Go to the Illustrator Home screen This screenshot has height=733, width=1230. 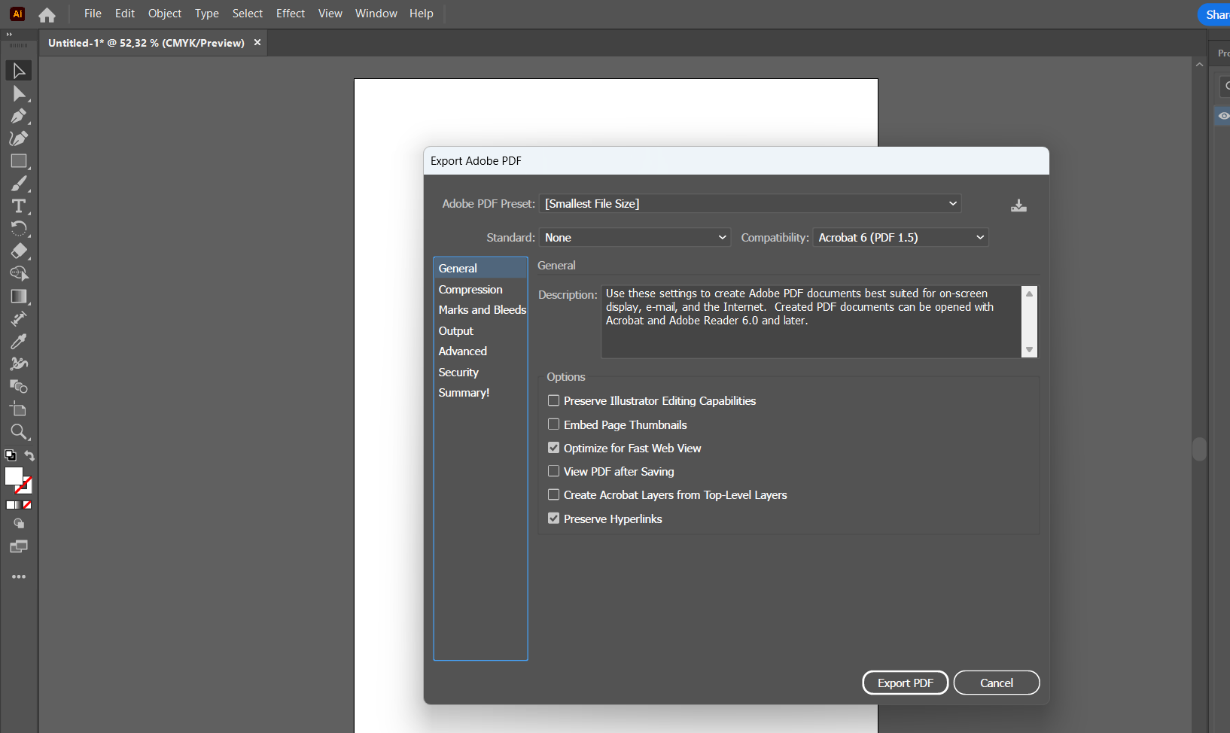47,14
